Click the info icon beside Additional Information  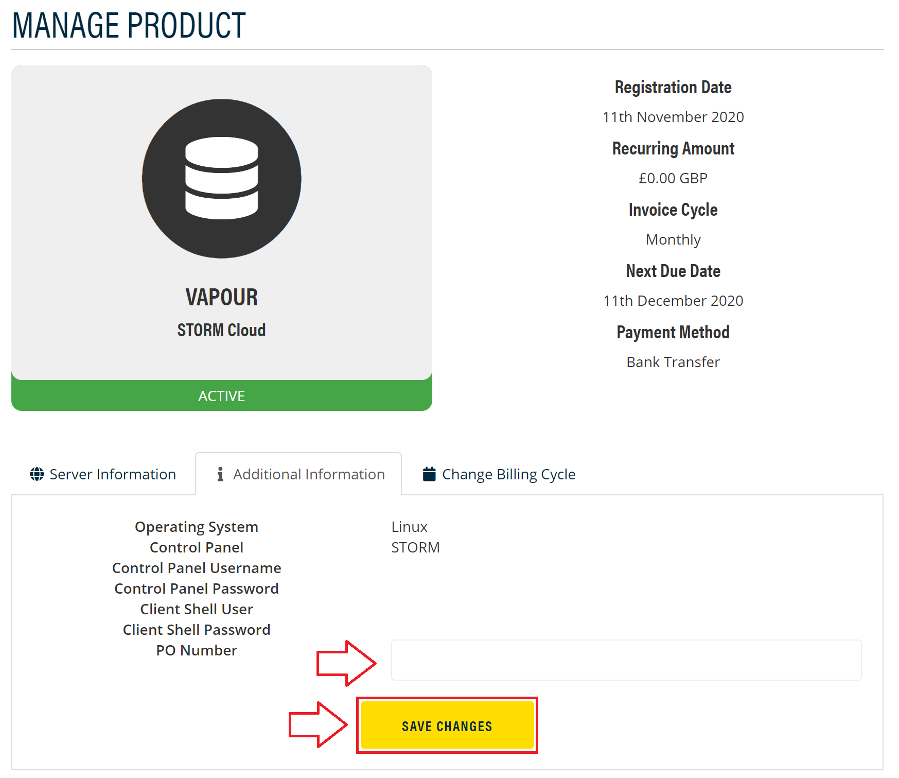[220, 474]
